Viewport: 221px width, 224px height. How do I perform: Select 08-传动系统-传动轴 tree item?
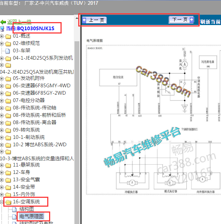(34, 108)
